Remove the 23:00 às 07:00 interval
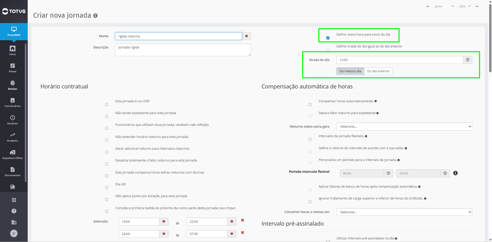The image size is (492, 242). click(x=243, y=233)
